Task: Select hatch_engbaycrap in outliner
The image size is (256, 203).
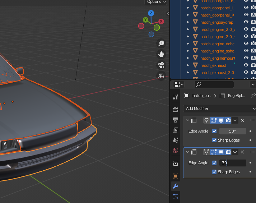Action: point(217,22)
